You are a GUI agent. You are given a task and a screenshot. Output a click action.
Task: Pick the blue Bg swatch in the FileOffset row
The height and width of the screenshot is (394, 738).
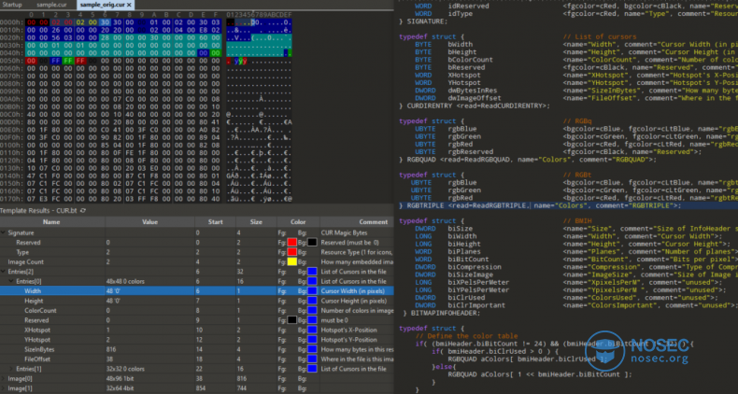[313, 359]
